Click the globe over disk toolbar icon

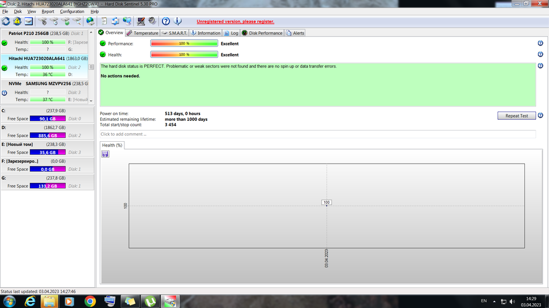pos(90,21)
